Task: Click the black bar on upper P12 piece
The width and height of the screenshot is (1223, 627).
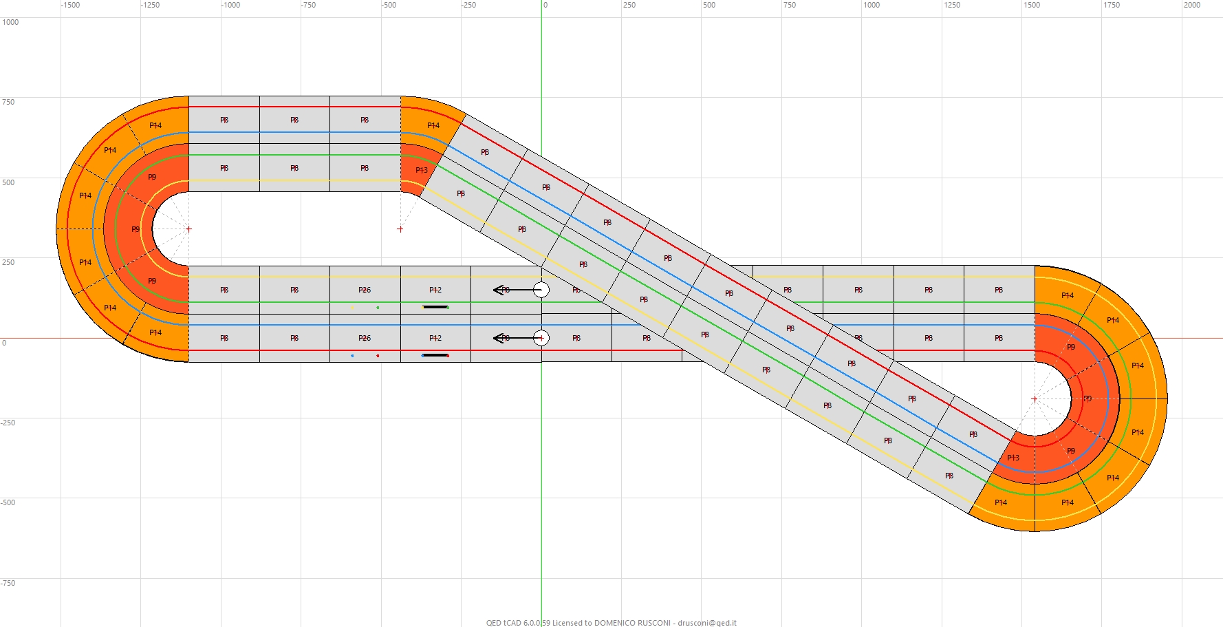Action: (x=435, y=307)
